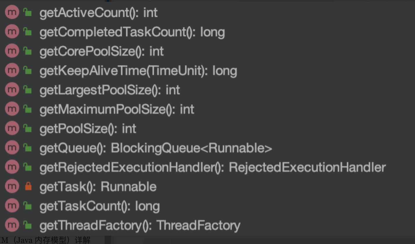Click the method icon beside getRejectedExecutionHandler()

pyautogui.click(x=12, y=167)
